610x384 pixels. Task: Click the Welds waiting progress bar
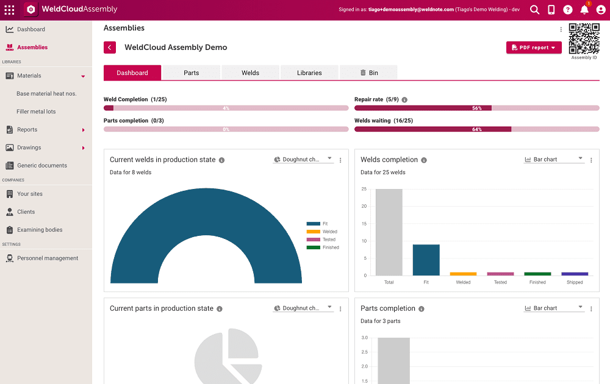click(x=476, y=129)
